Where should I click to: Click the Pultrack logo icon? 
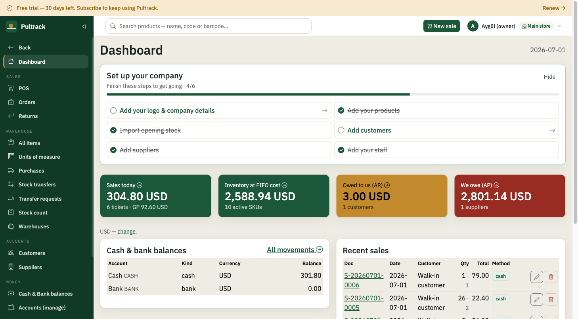click(11, 27)
